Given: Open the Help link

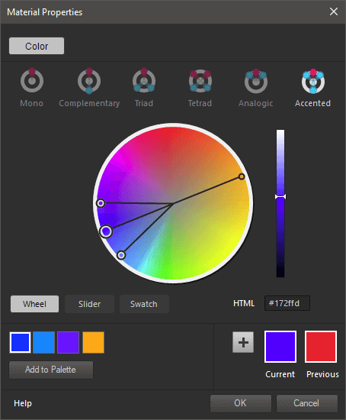Looking at the screenshot, I should point(23,403).
